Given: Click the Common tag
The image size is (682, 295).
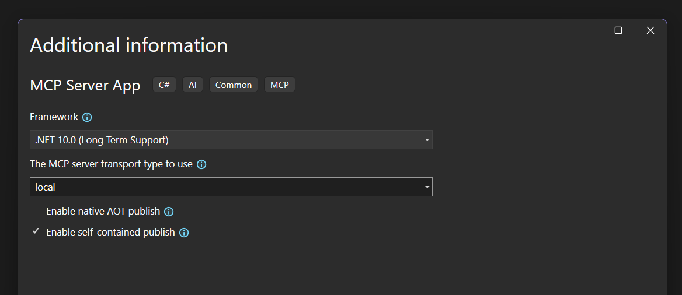Looking at the screenshot, I should [233, 85].
